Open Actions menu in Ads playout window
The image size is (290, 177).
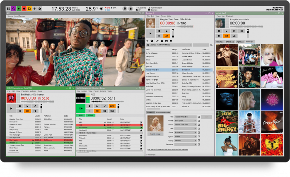(103, 91)
